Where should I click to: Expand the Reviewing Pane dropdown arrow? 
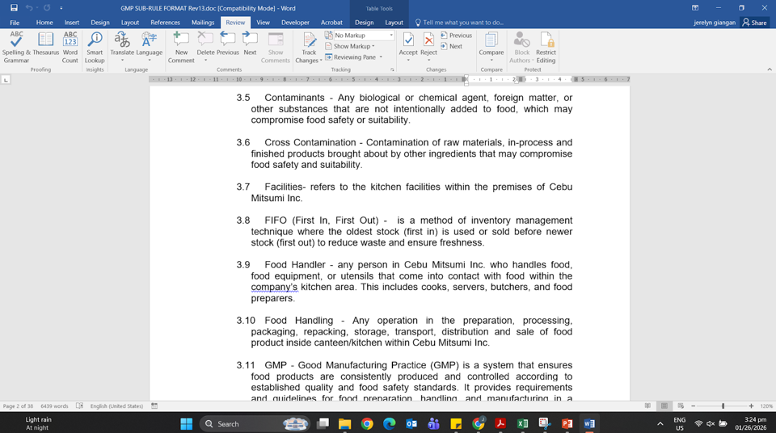coord(381,57)
